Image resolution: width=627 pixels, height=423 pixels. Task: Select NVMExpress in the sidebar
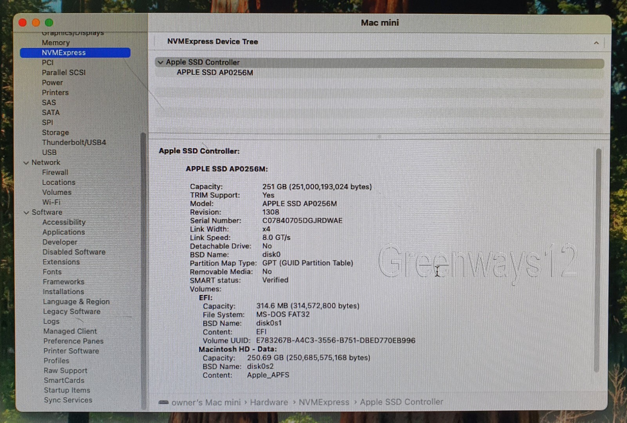[x=75, y=53]
